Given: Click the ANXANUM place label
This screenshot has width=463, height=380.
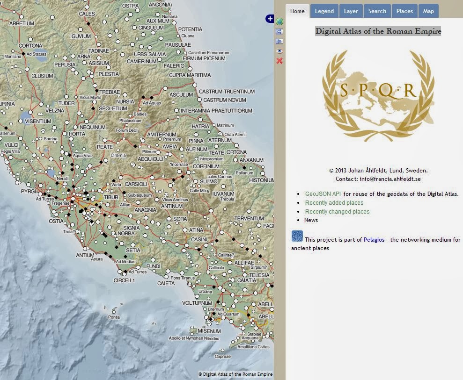Looking at the screenshot, I should tap(251, 160).
